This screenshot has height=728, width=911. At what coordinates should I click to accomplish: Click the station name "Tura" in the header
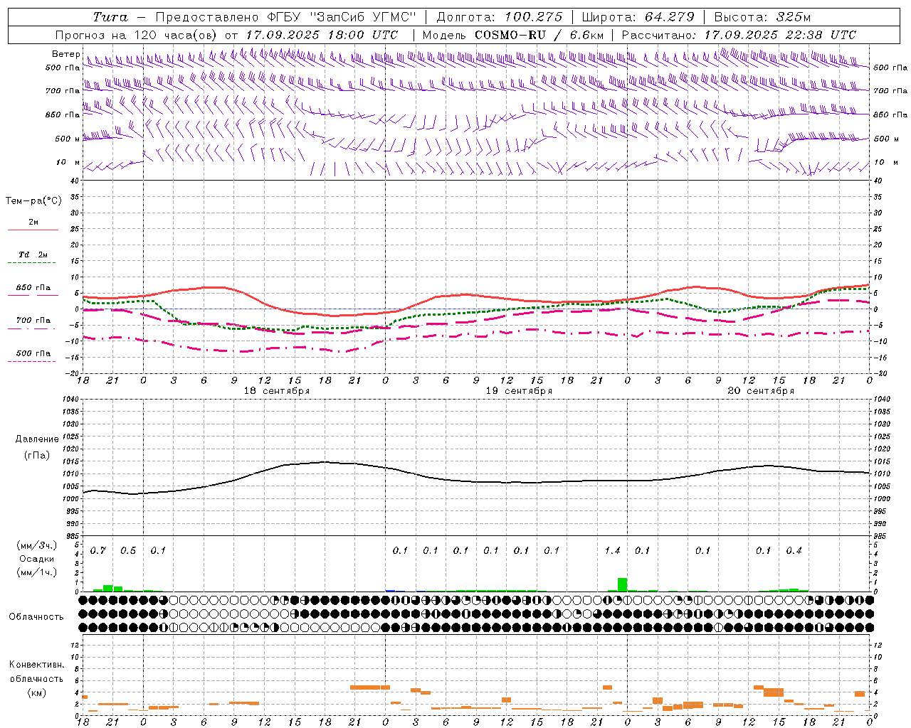[110, 17]
